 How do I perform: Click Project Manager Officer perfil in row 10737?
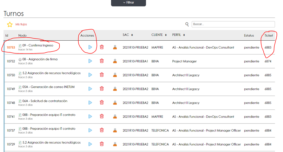pos(206,131)
